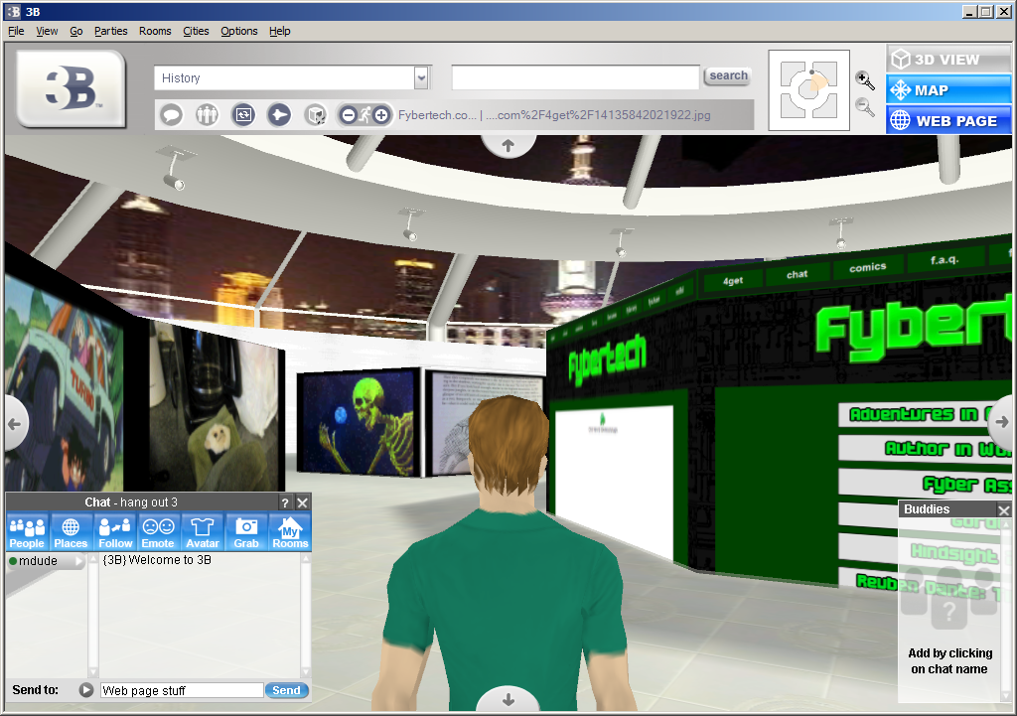This screenshot has height=716, width=1017.
Task: Open the Emote faces icon
Action: (158, 532)
